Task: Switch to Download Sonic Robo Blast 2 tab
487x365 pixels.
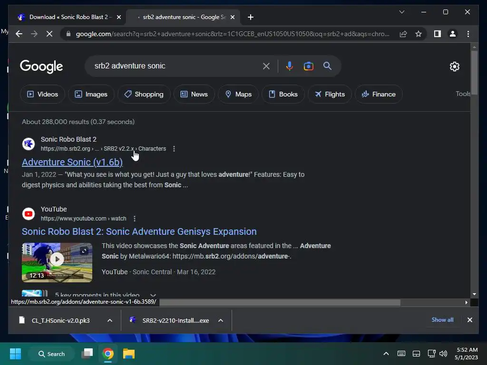Action: click(68, 17)
